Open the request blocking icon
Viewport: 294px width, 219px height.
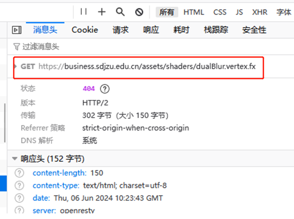(x=139, y=12)
